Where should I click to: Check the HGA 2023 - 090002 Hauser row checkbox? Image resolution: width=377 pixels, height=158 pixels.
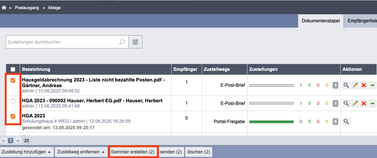[x=13, y=101]
